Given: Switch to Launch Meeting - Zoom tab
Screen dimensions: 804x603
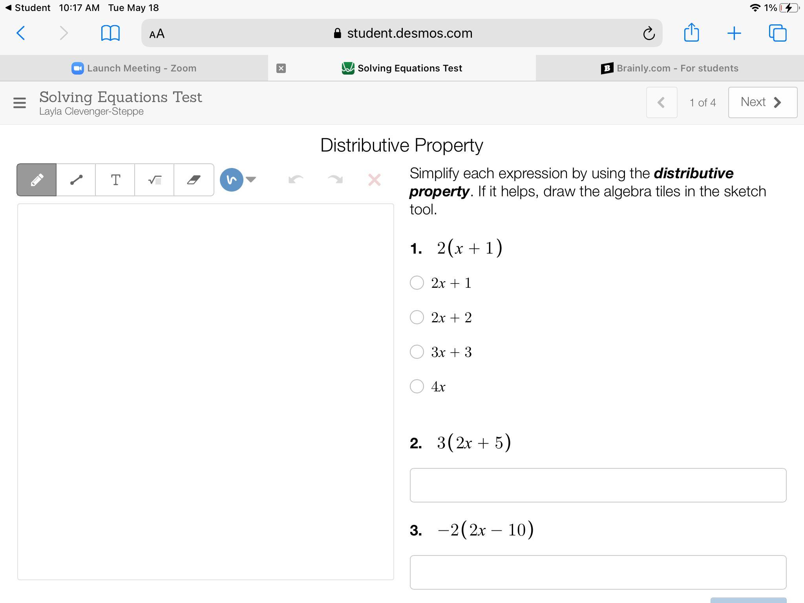Looking at the screenshot, I should click(134, 68).
